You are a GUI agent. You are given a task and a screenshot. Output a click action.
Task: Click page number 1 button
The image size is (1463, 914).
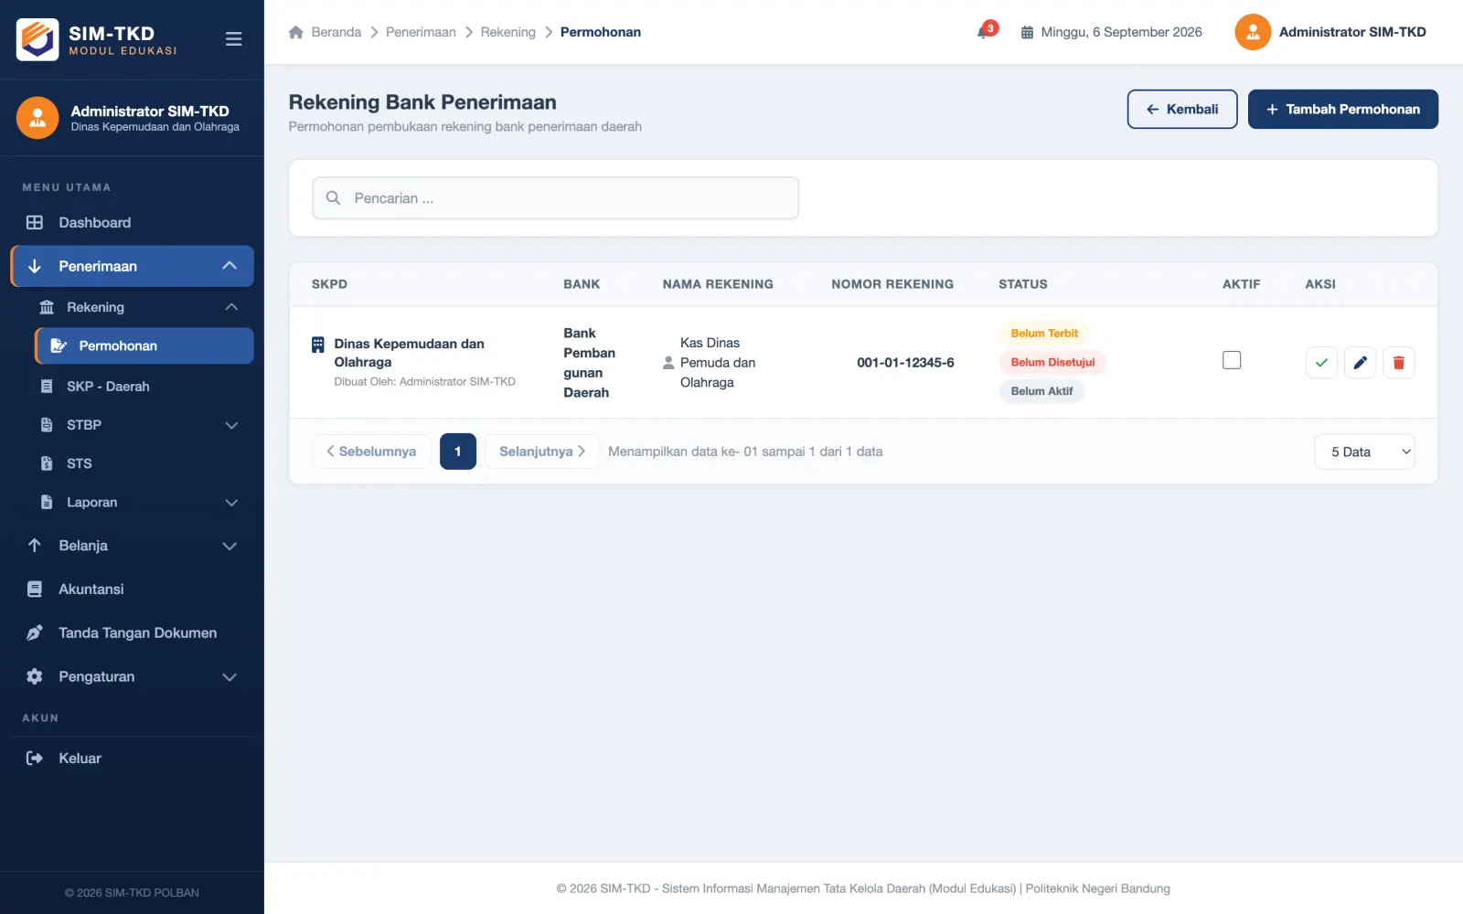[x=458, y=452]
